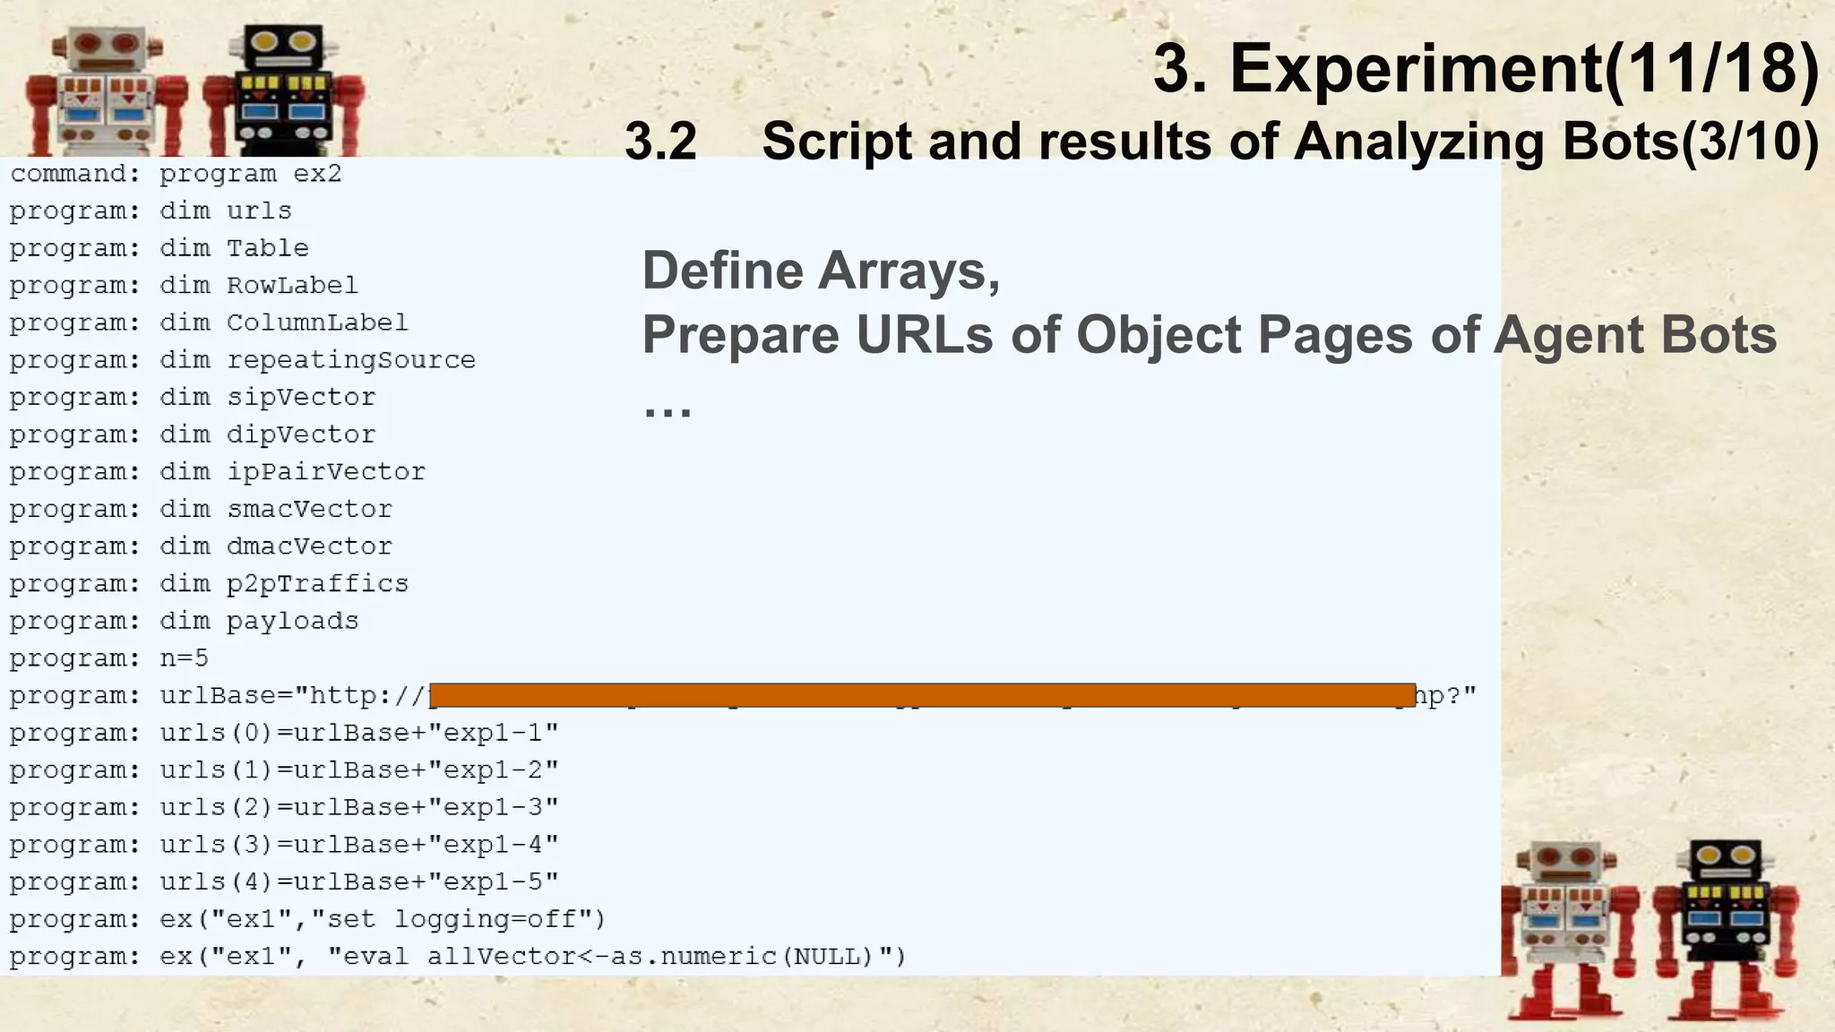The image size is (1835, 1032).
Task: Click the line "program: dim sipVector"
Action: pyautogui.click(x=193, y=398)
